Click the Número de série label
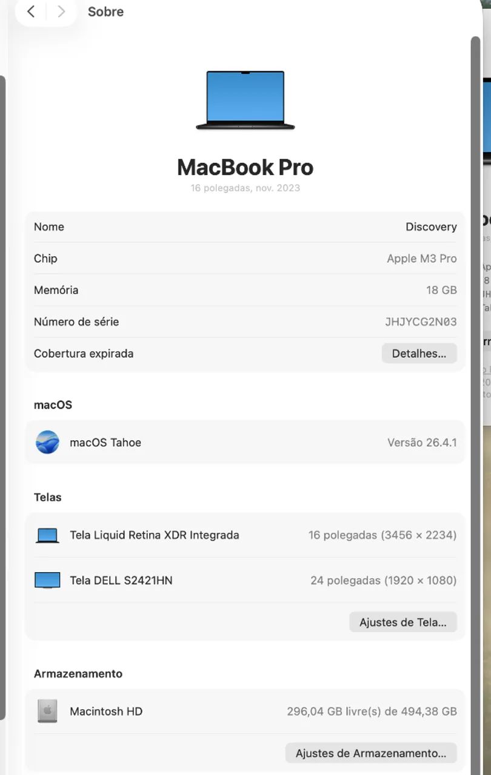The image size is (491, 775). point(76,322)
